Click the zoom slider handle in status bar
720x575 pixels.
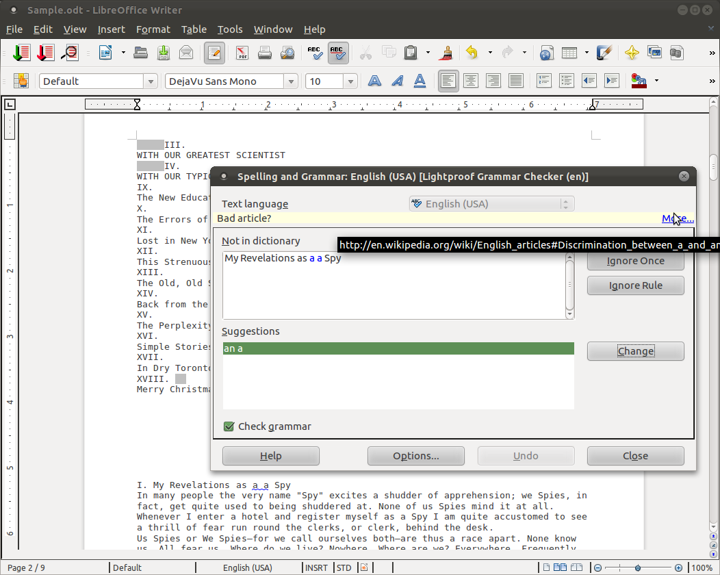click(x=638, y=568)
